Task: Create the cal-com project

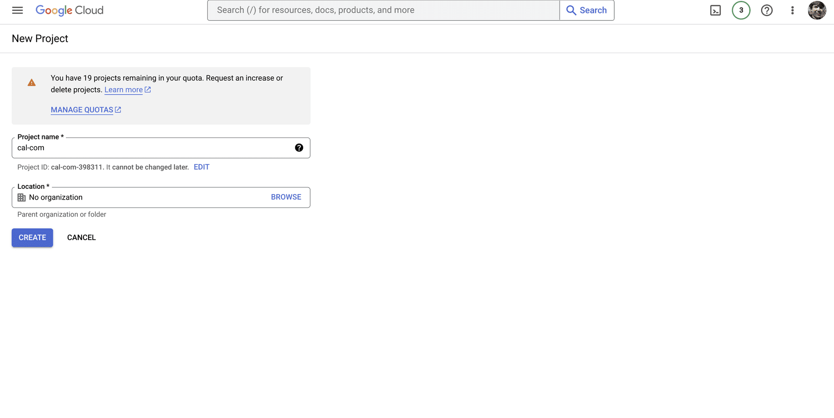Action: 33,238
